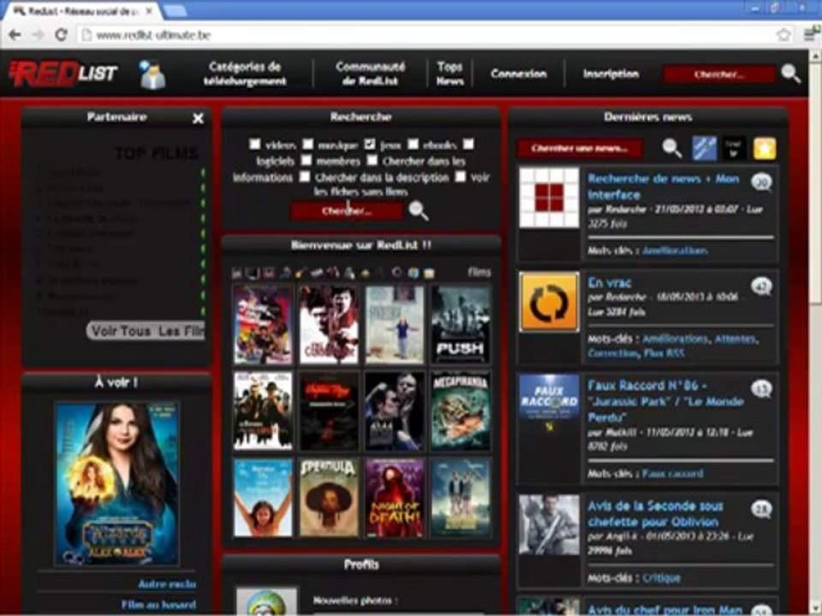Click the black news filter icon
Screen dimensions: 822x616
click(x=734, y=148)
